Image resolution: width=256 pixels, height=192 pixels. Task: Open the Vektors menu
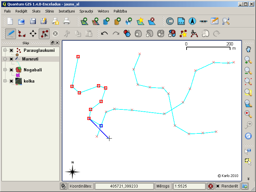103,11
